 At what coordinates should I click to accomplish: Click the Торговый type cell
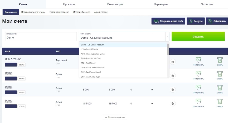point(61,60)
